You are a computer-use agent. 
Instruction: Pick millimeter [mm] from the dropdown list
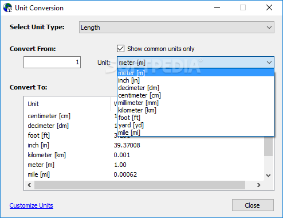(195, 103)
